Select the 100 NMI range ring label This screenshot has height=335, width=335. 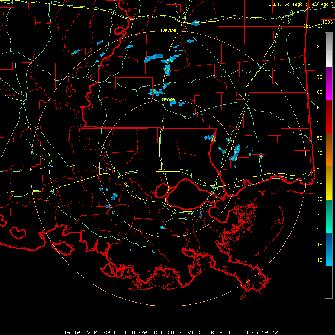[x=168, y=31]
